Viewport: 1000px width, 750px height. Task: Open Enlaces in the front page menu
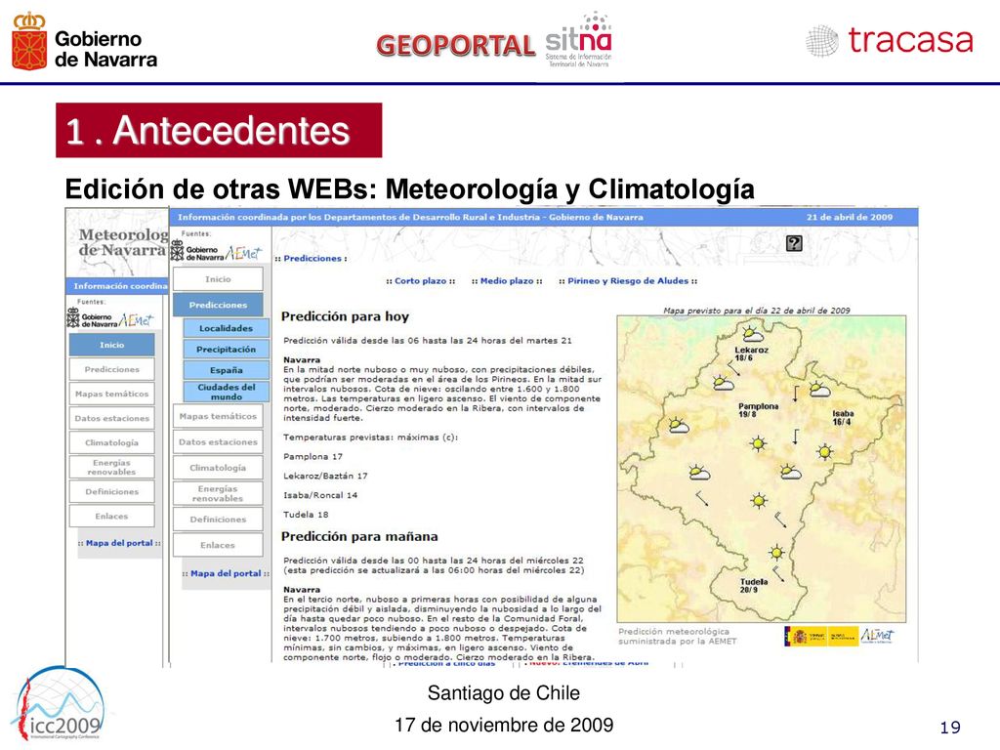coord(218,545)
